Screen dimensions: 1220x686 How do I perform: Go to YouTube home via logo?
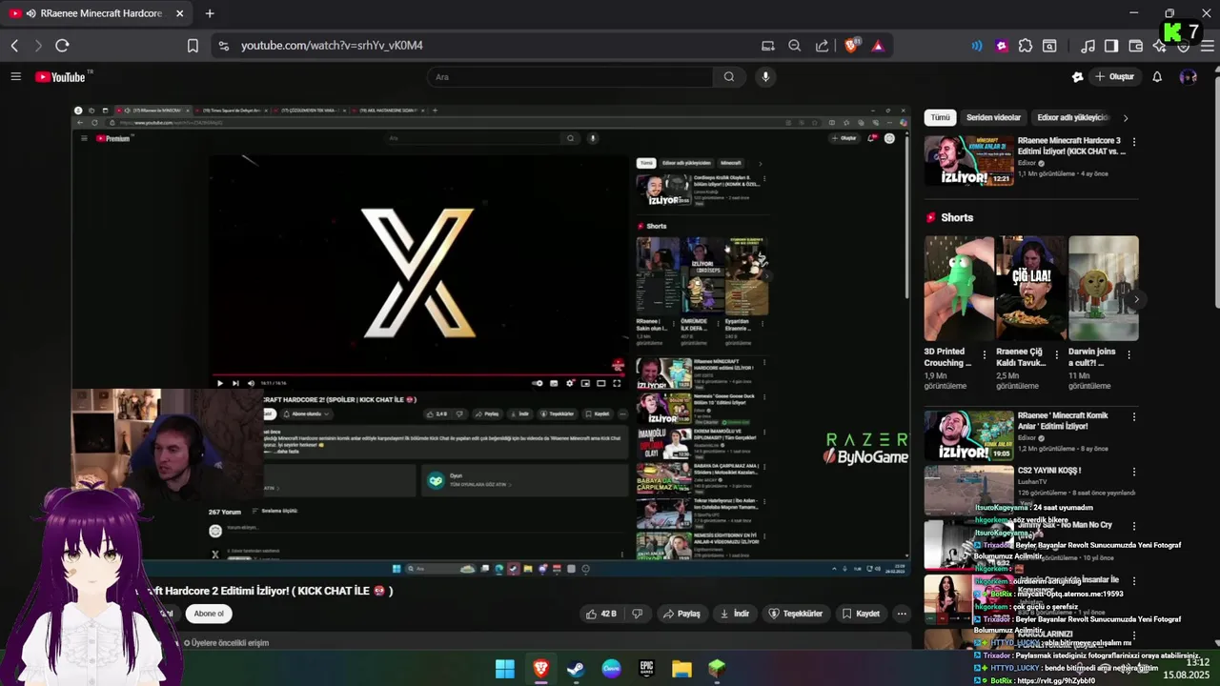pyautogui.click(x=61, y=77)
